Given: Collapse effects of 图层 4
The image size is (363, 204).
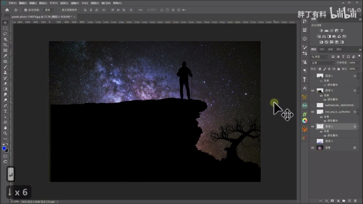Looking at the screenshot, I should (x=358, y=91).
